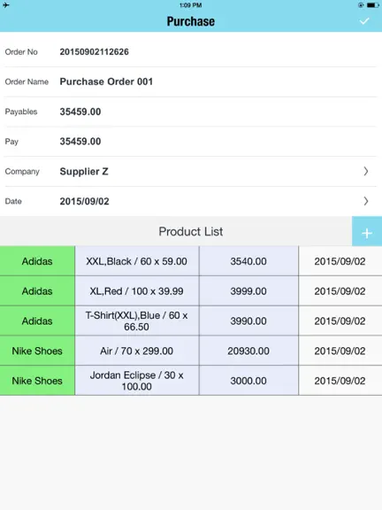Open Company selector via chevron arrow
Image resolution: width=382 pixels, height=510 pixels.
tap(366, 172)
